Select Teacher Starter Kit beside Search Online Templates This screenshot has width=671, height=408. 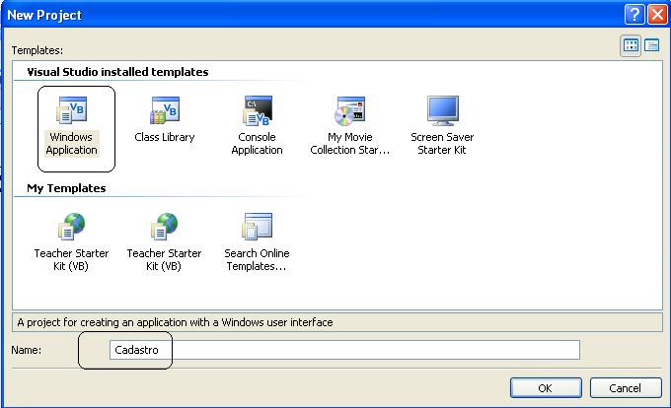pos(165,242)
